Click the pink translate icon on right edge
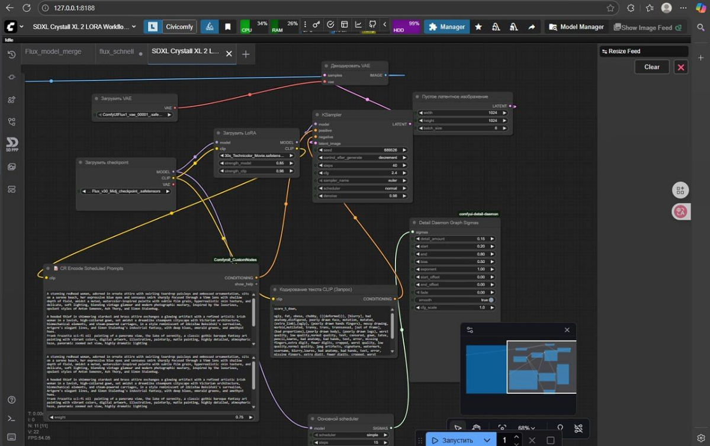The height and width of the screenshot is (446, 710). (680, 211)
